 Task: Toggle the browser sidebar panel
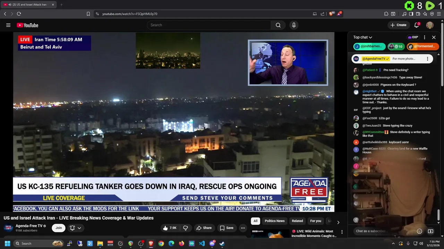pos(411,14)
